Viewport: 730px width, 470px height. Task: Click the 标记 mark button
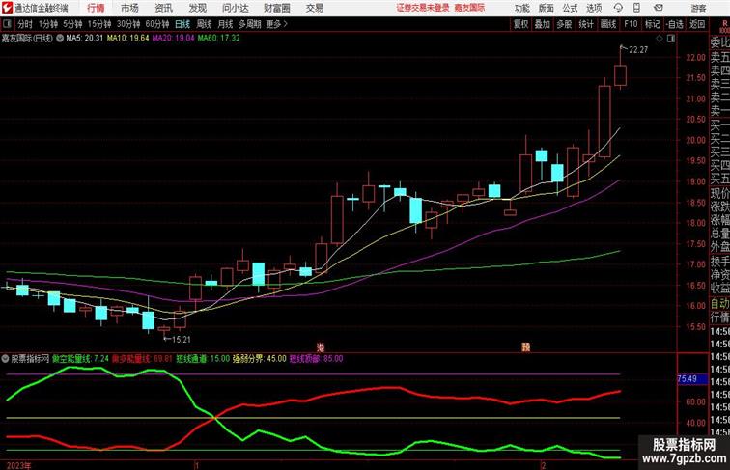point(652,24)
